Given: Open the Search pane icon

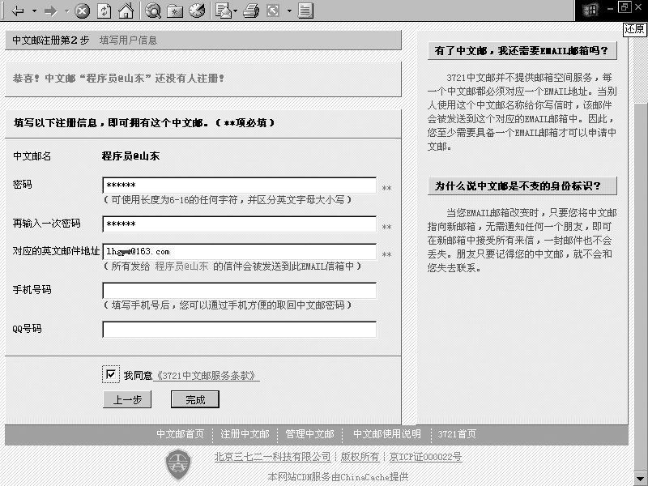Looking at the screenshot, I should tap(153, 11).
